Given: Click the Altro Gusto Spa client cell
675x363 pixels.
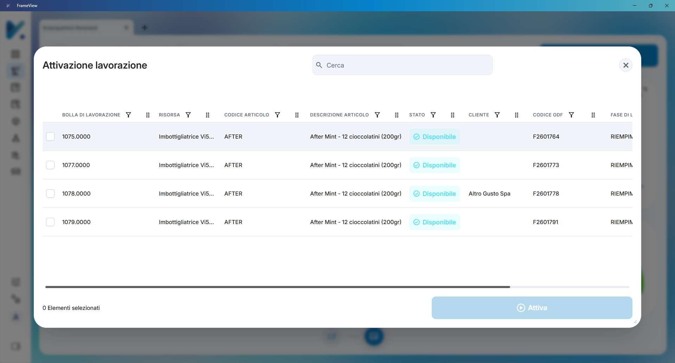Looking at the screenshot, I should click(489, 193).
